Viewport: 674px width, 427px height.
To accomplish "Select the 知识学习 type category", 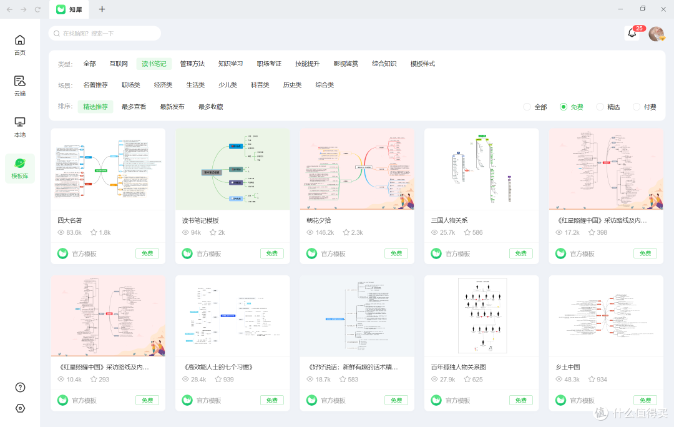I will tap(230, 64).
